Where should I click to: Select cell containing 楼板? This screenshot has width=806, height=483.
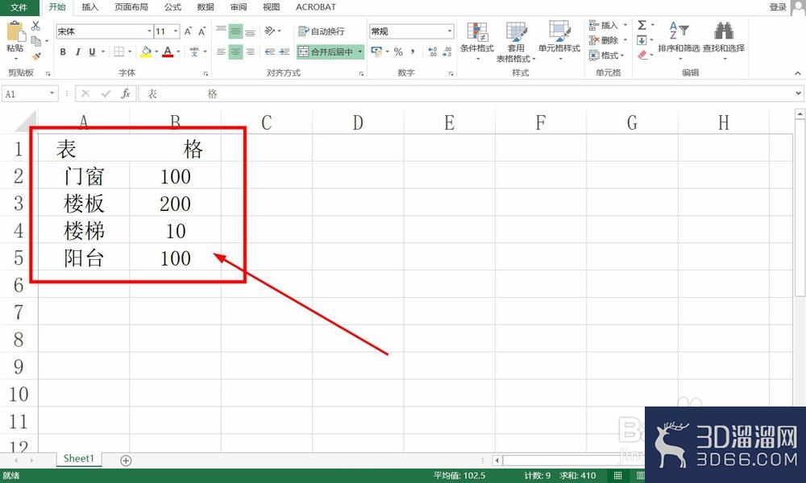(84, 203)
